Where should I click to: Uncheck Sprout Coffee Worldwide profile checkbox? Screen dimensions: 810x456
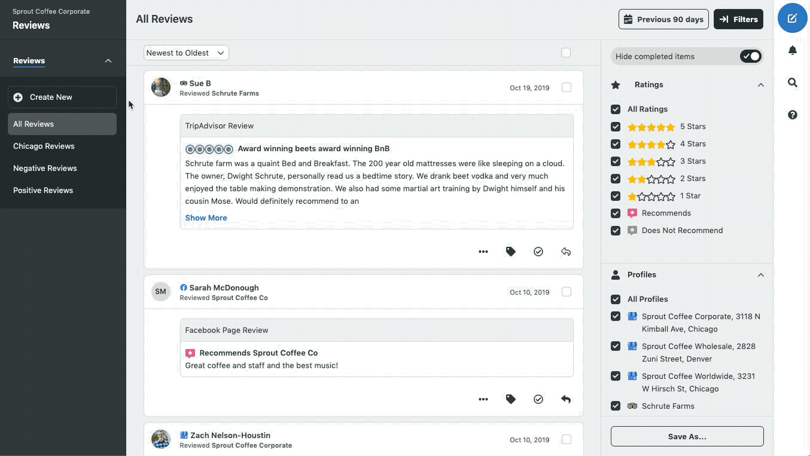tap(616, 376)
